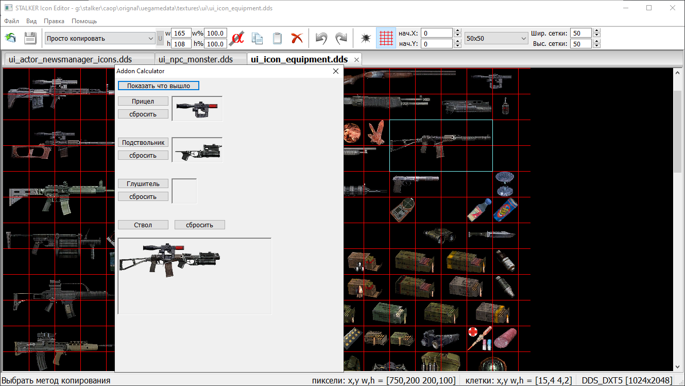The width and height of the screenshot is (685, 386).
Task: Click the red X delete icon
Action: (297, 38)
